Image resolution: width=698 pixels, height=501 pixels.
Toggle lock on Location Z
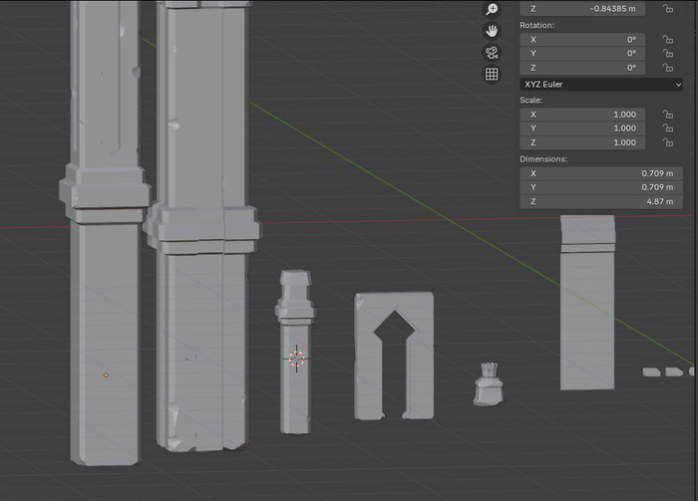tap(667, 9)
